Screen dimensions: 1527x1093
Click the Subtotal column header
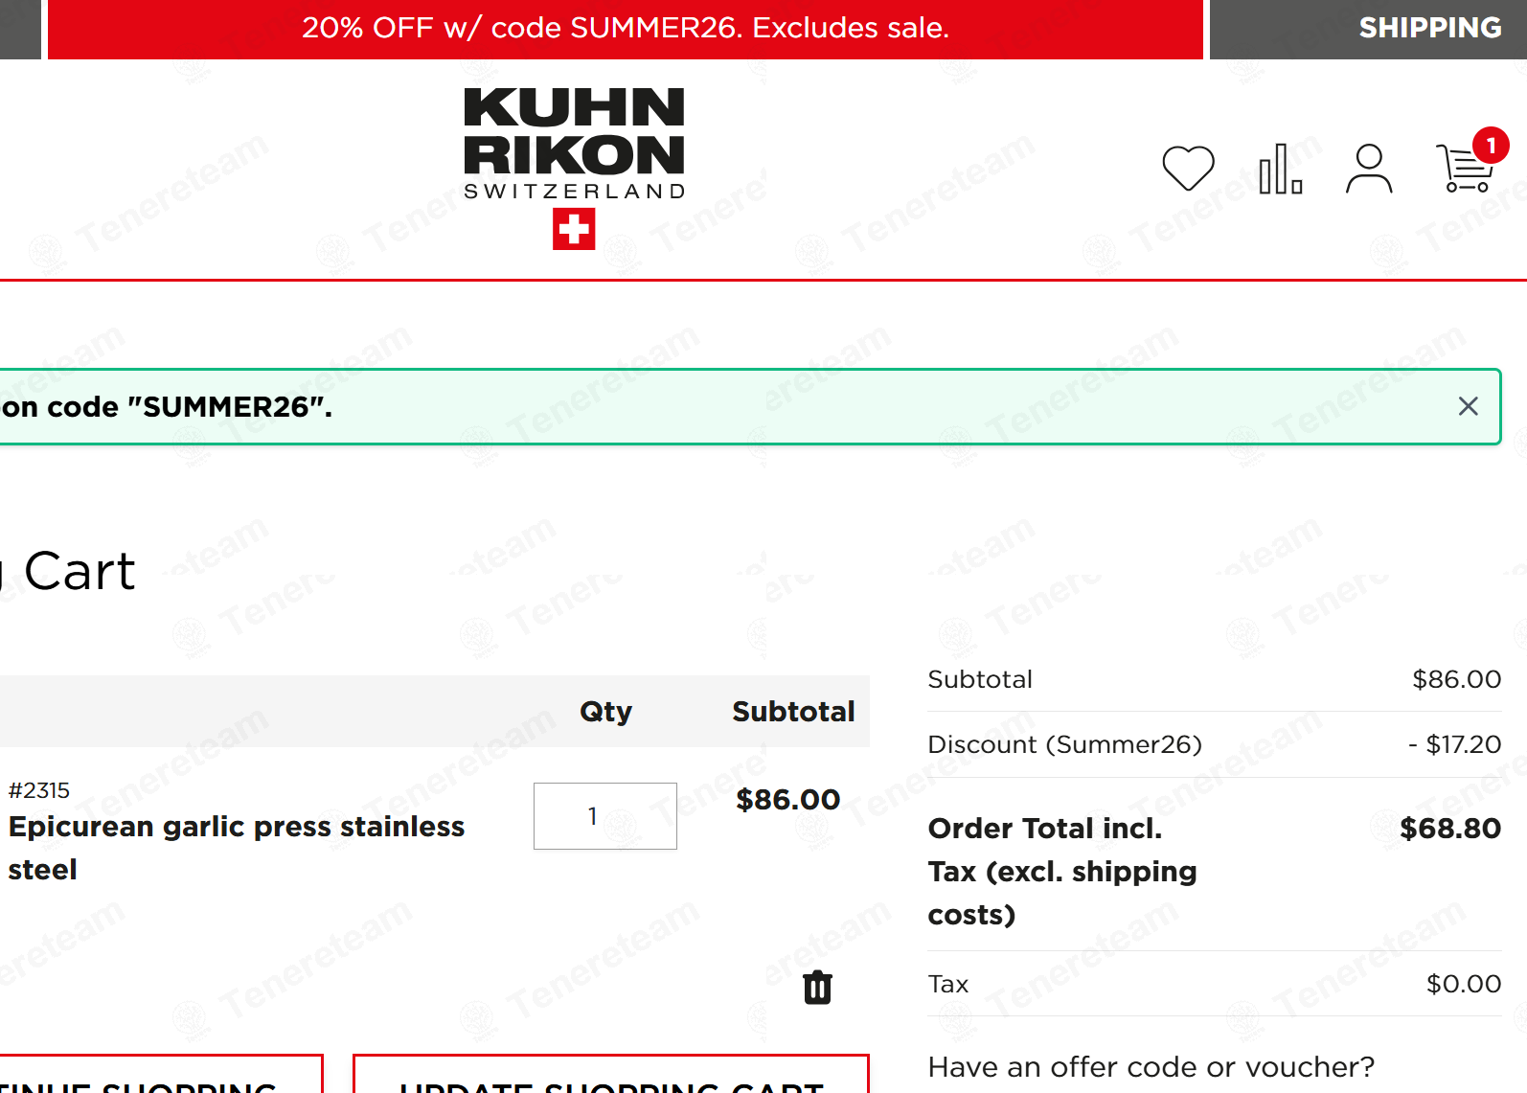tap(793, 712)
